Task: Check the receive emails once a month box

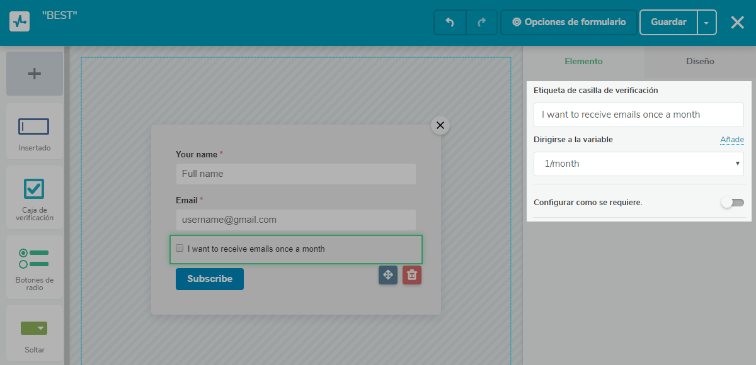Action: [180, 248]
